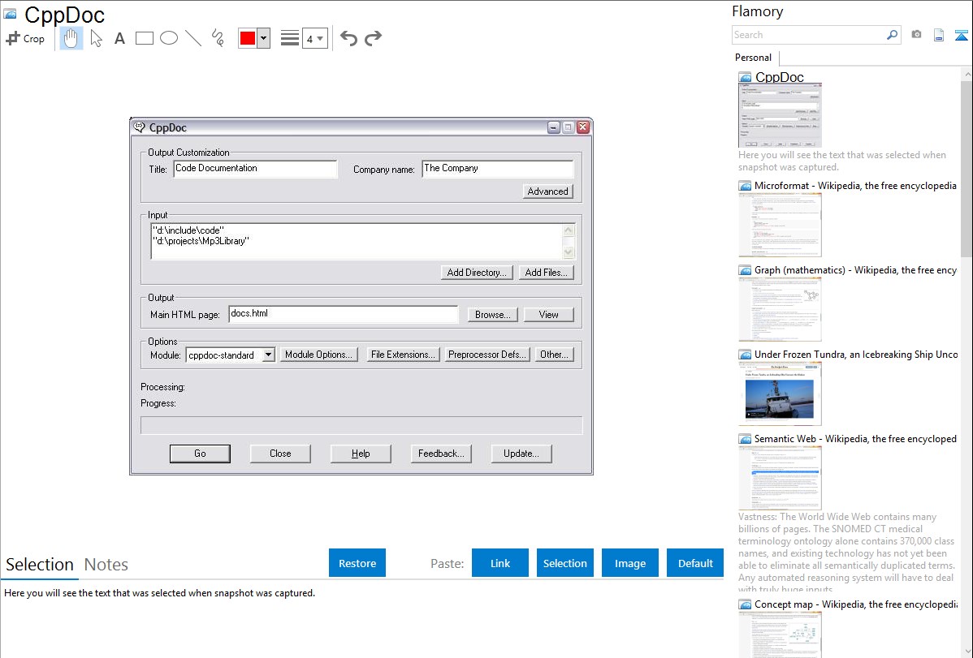Select the freehand scribble tool
The image size is (973, 658).
click(218, 38)
